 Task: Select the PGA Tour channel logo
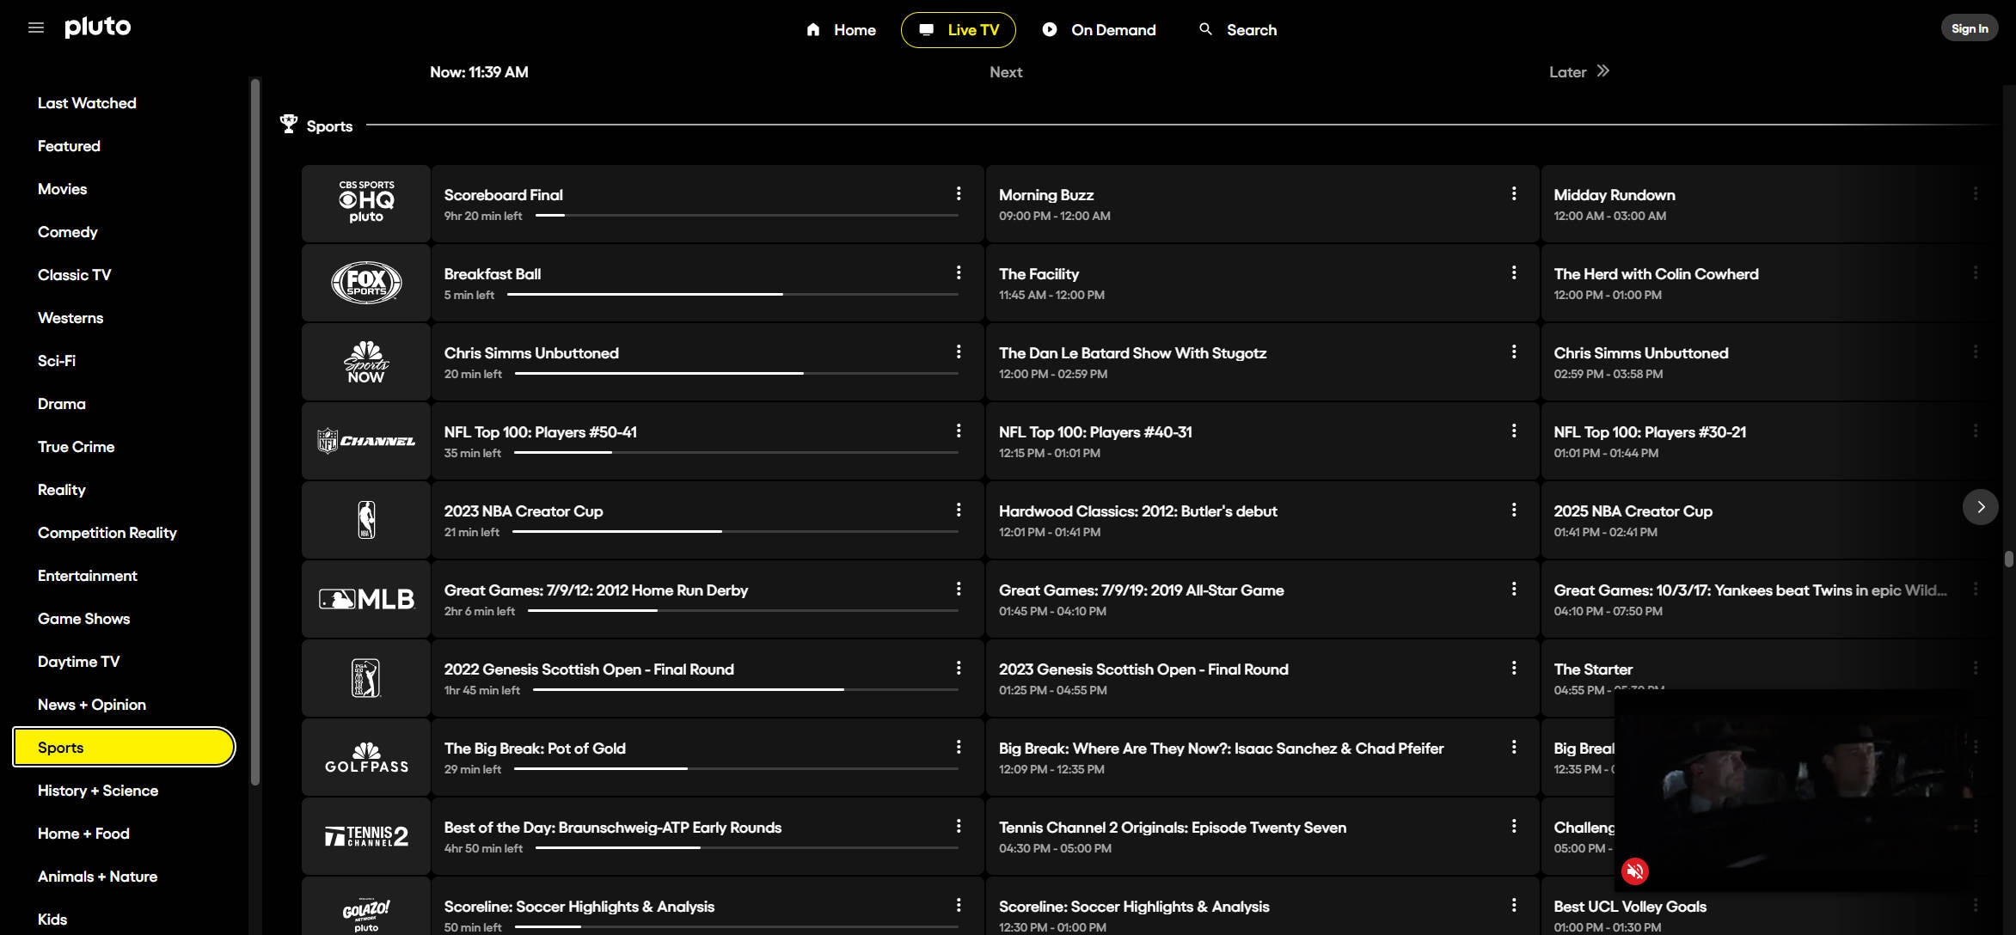[x=366, y=677]
